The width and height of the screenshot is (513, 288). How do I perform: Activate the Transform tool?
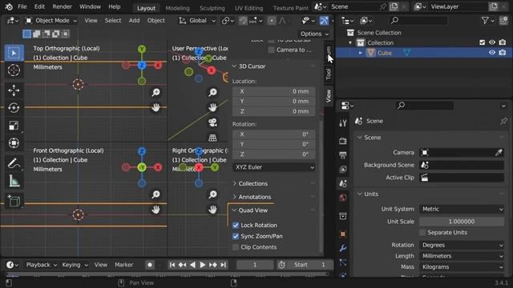click(x=14, y=143)
